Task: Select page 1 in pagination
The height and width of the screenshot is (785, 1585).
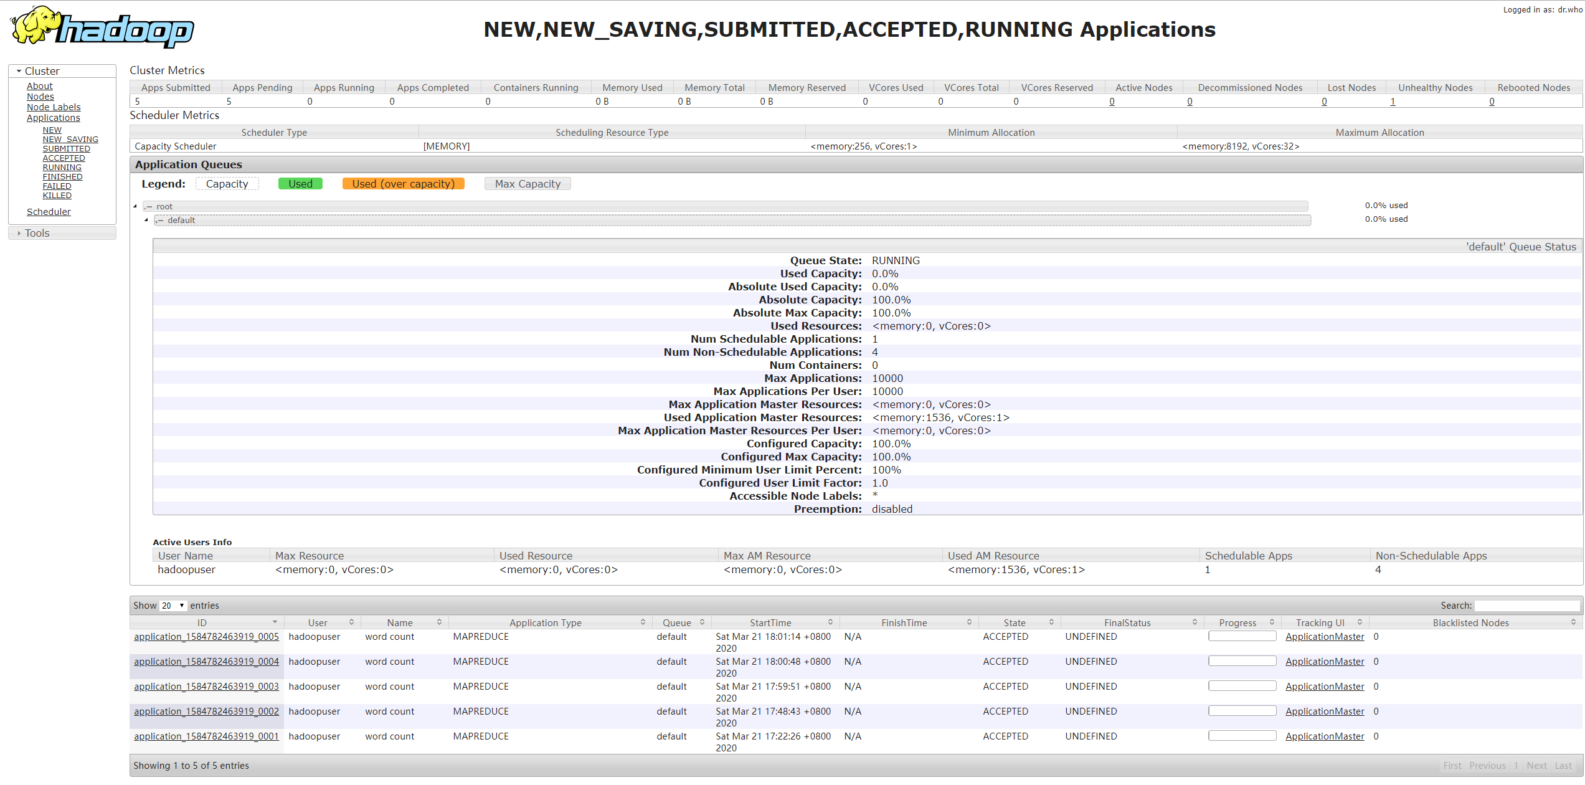Action: (x=1516, y=766)
